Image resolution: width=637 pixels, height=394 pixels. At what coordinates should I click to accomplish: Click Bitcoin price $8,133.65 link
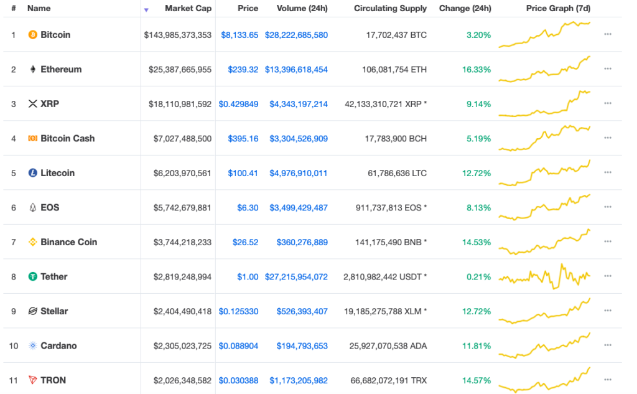tap(239, 35)
